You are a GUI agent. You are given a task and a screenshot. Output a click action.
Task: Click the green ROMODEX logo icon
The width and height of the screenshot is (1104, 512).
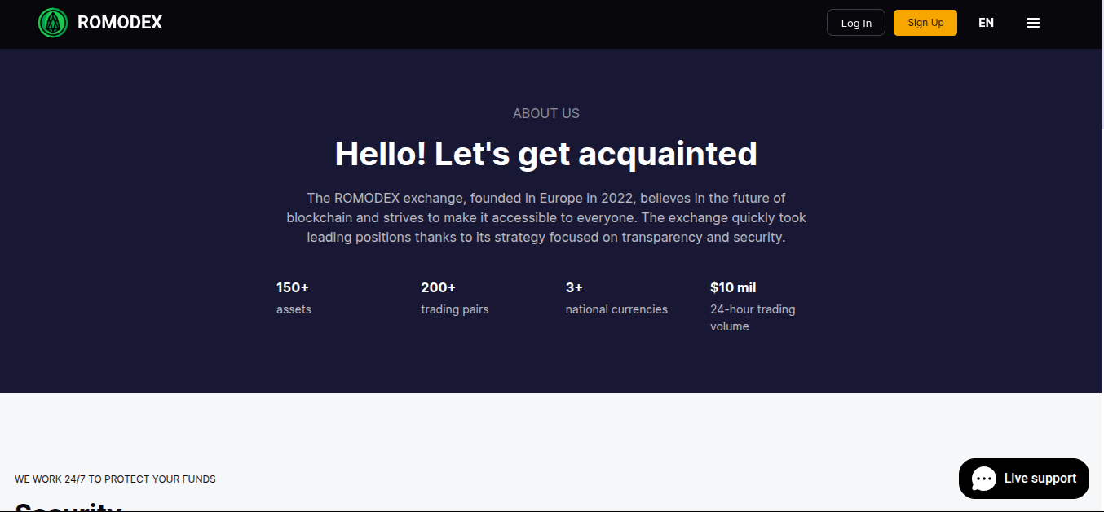coord(53,23)
